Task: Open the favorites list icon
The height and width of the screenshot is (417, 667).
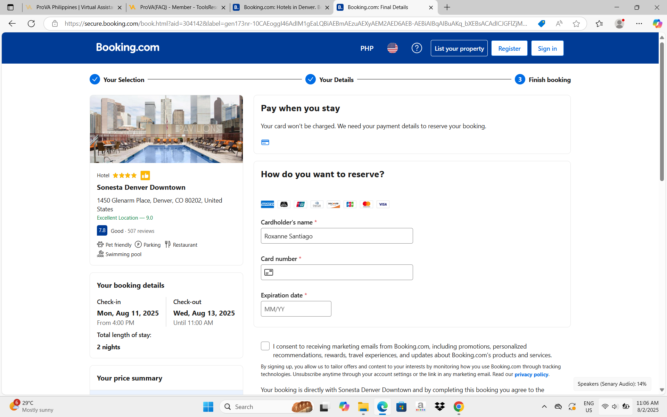Action: click(x=599, y=24)
